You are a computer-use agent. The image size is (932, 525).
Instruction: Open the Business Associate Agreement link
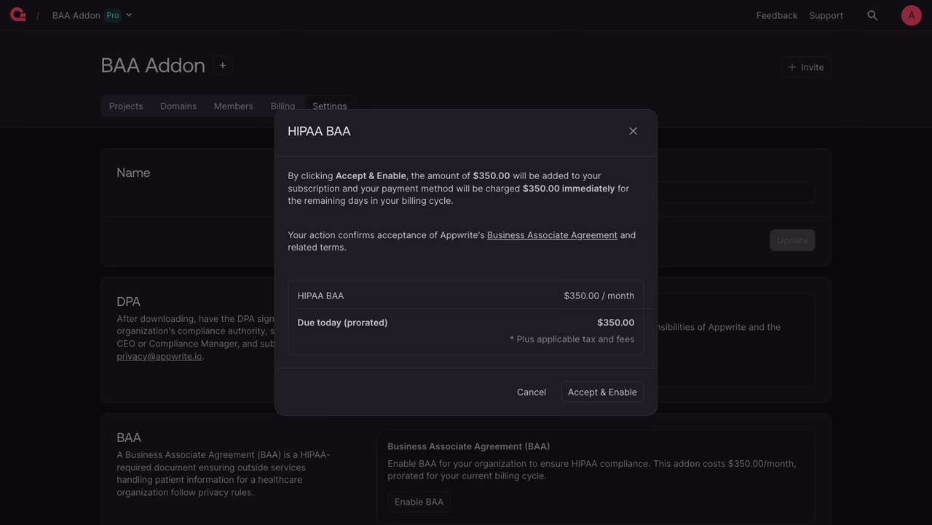point(552,235)
